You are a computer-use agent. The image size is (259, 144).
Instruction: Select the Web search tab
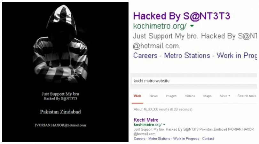pos(137,96)
